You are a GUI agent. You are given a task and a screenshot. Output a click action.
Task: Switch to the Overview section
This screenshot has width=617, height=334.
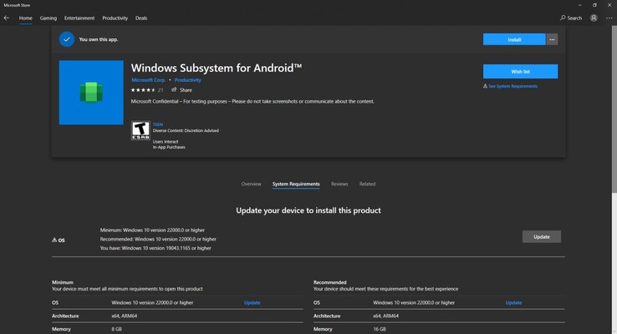[x=251, y=184]
